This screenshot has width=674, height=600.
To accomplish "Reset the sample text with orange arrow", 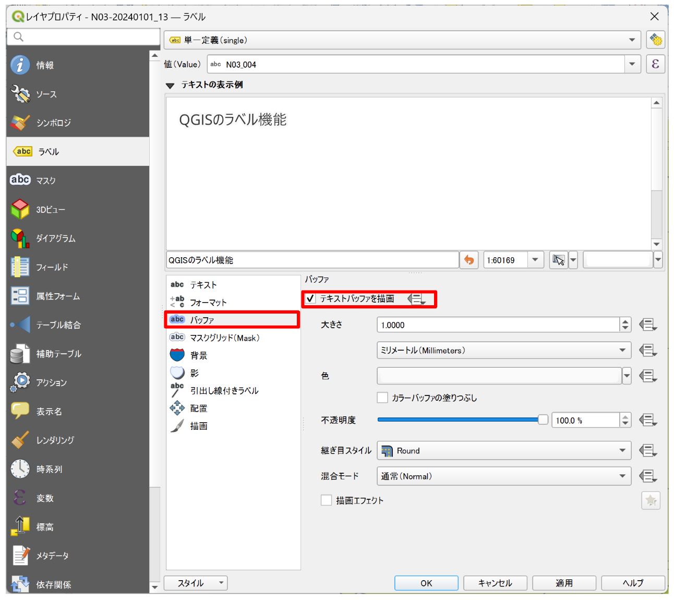I will click(x=469, y=260).
